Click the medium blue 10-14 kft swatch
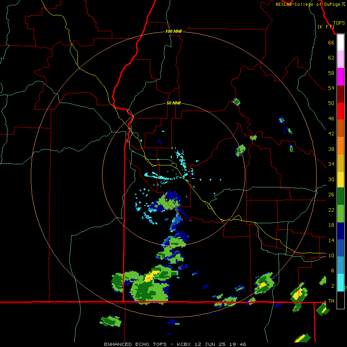 (340, 248)
